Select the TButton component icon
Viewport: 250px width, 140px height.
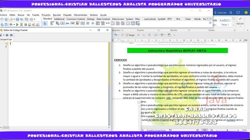click(62, 23)
